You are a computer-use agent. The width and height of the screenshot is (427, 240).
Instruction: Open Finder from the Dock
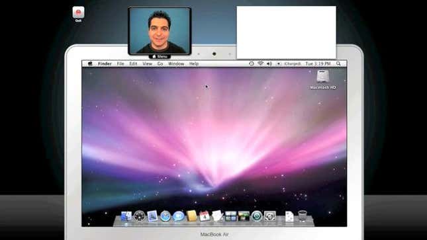(x=126, y=216)
